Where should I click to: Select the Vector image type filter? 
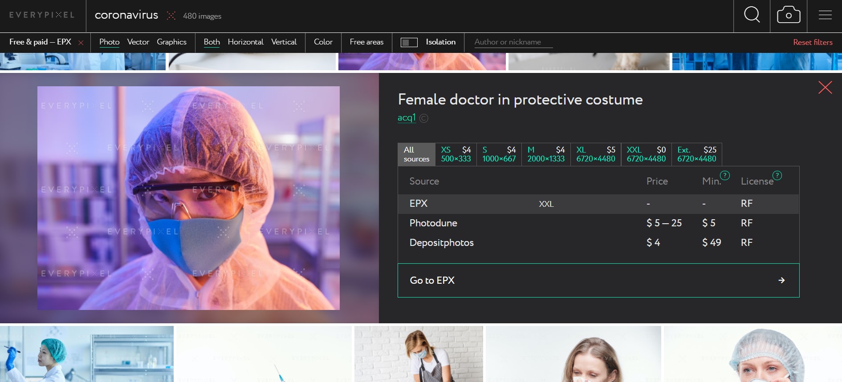point(138,42)
